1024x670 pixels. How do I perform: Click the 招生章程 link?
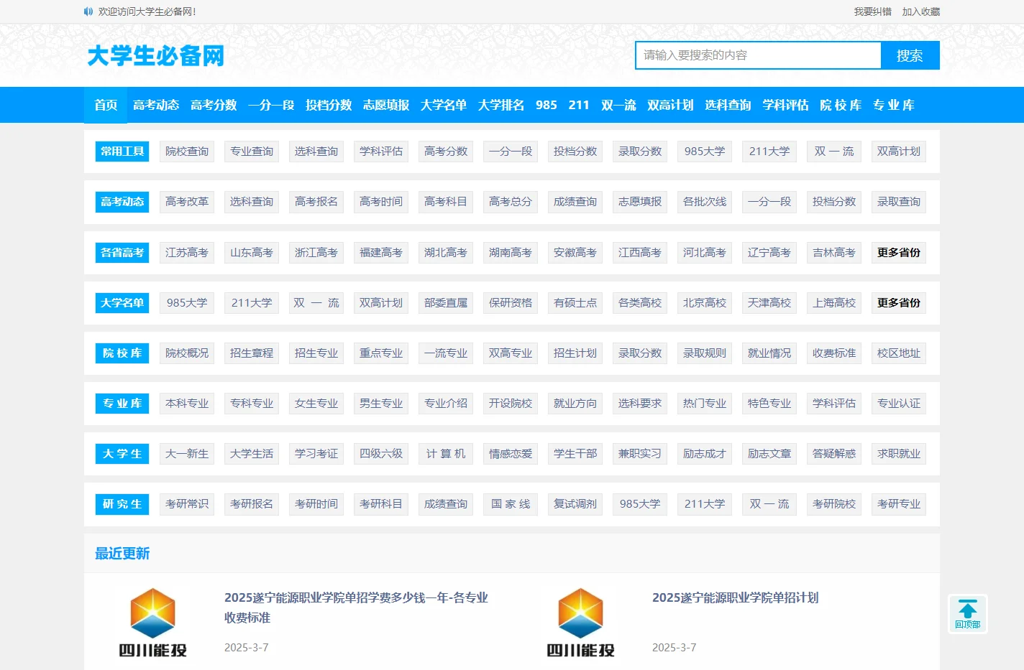coord(252,353)
